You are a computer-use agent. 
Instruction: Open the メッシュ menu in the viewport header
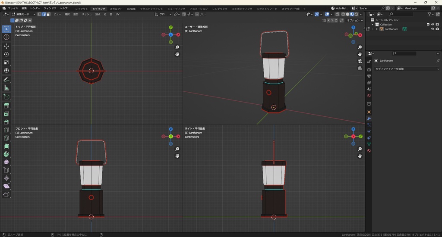pyautogui.click(x=87, y=14)
